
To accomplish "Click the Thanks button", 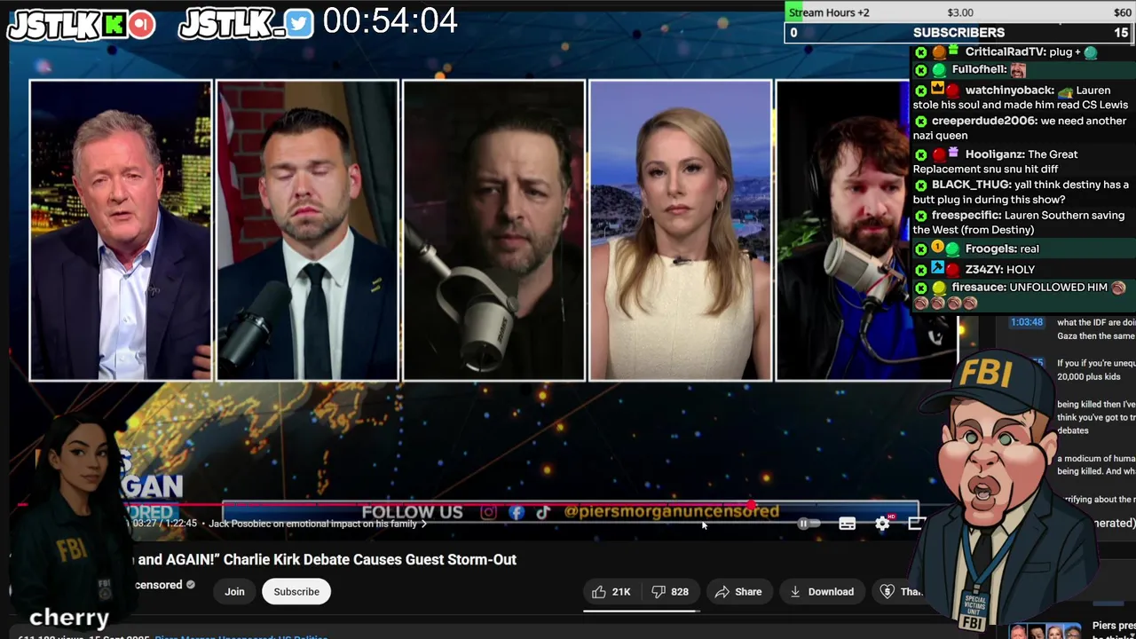I will tap(900, 592).
